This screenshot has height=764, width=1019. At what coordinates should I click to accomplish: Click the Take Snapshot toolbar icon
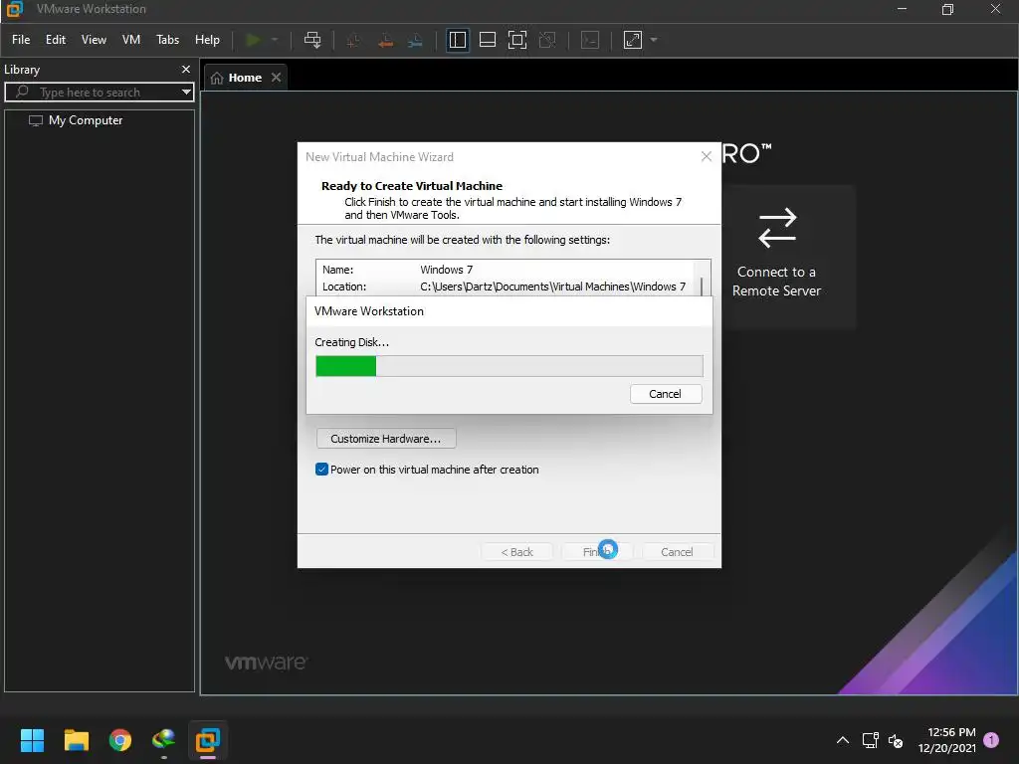pos(353,40)
